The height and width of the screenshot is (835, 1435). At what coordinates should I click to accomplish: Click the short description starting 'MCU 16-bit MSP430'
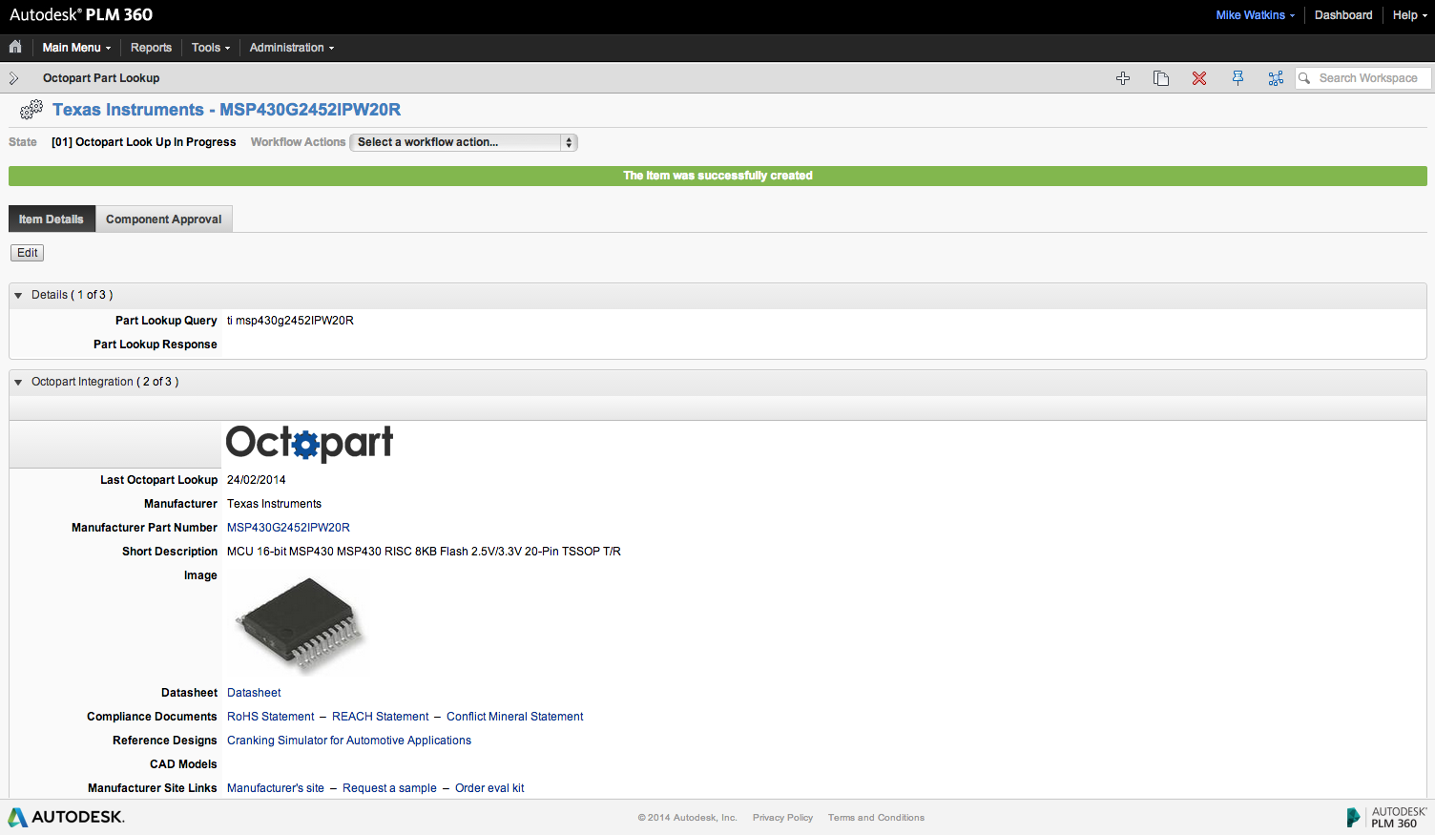click(x=424, y=552)
